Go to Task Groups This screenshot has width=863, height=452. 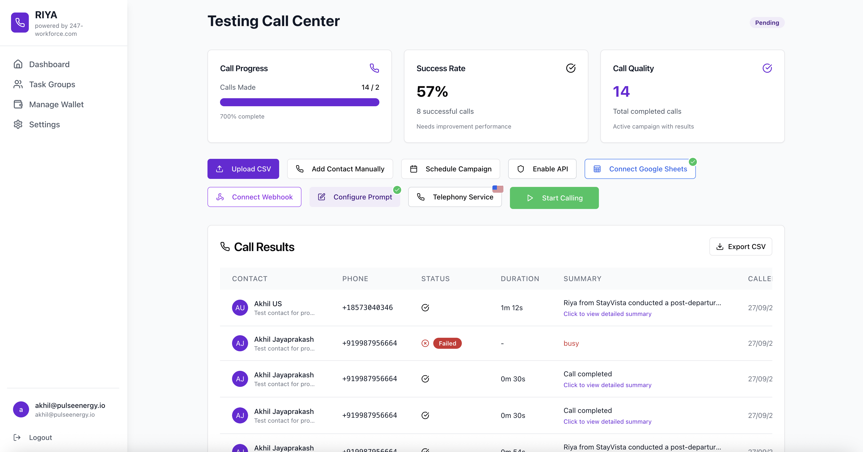coord(52,84)
